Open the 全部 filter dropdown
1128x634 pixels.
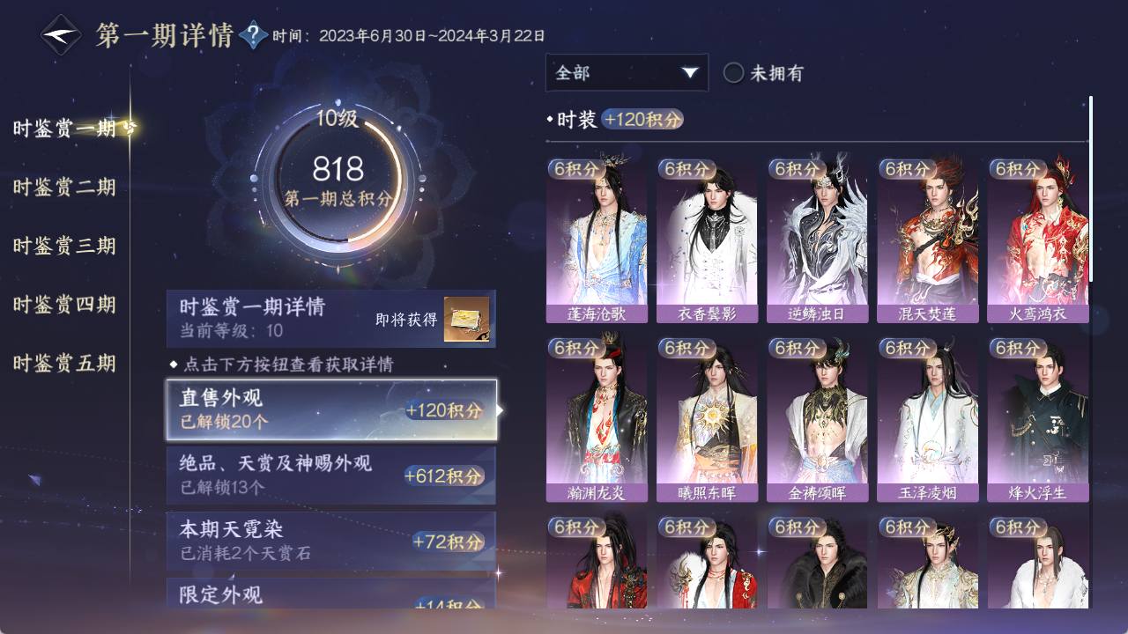[x=627, y=72]
